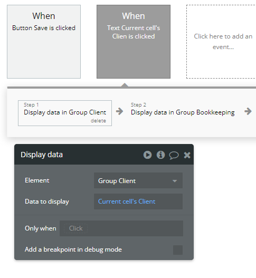Click the caret arrow on the Element dropdown
This screenshot has width=256, height=278.
click(175, 181)
